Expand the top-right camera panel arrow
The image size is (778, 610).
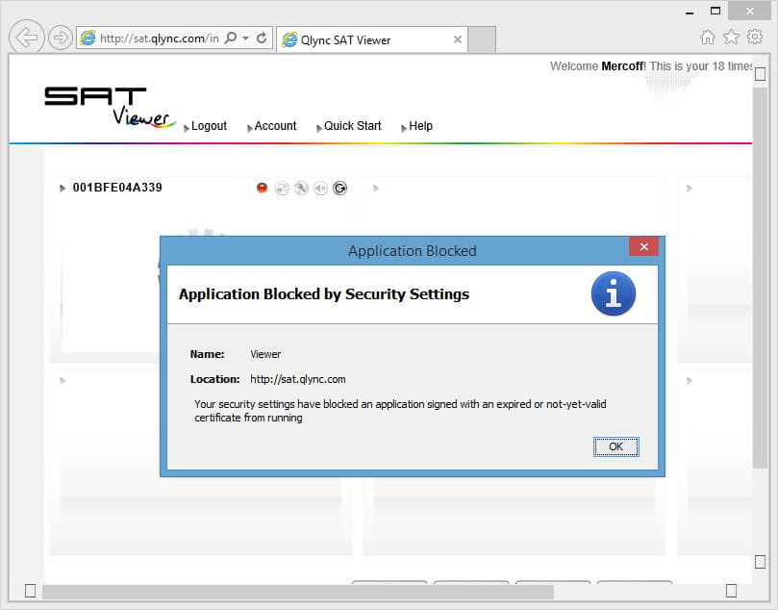tap(690, 189)
